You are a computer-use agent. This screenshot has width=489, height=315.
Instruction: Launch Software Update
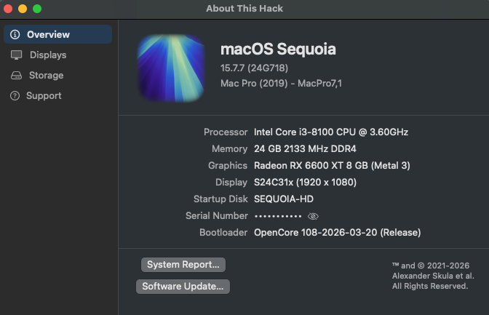point(183,286)
